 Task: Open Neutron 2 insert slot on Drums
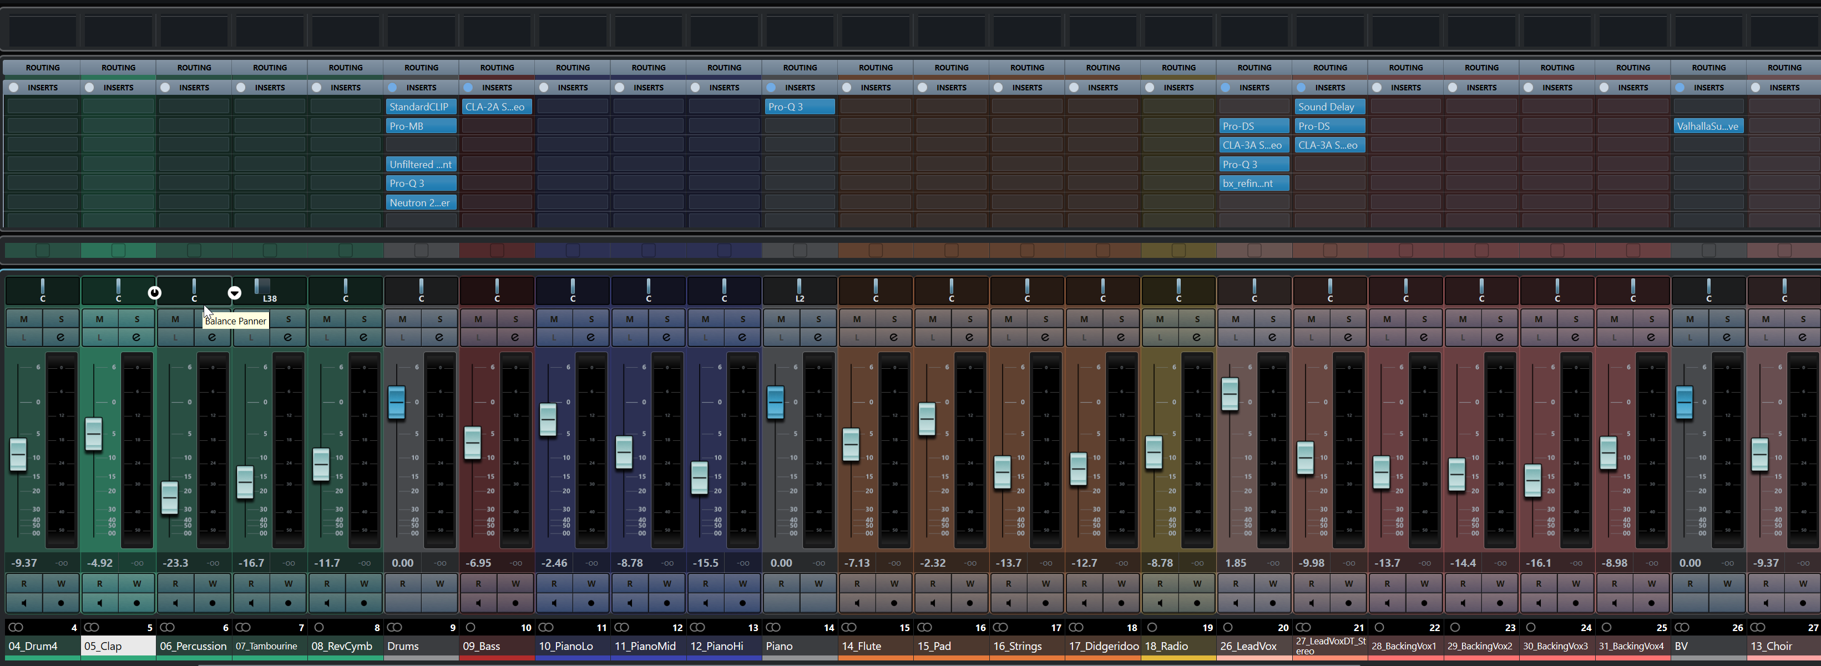[421, 203]
